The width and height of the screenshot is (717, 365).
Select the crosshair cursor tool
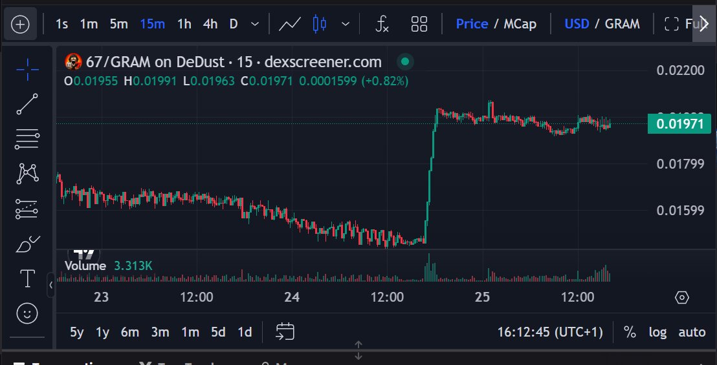click(x=27, y=70)
